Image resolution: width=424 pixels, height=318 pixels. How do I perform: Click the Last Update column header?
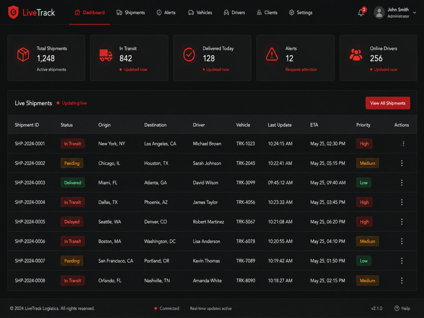tap(279, 125)
